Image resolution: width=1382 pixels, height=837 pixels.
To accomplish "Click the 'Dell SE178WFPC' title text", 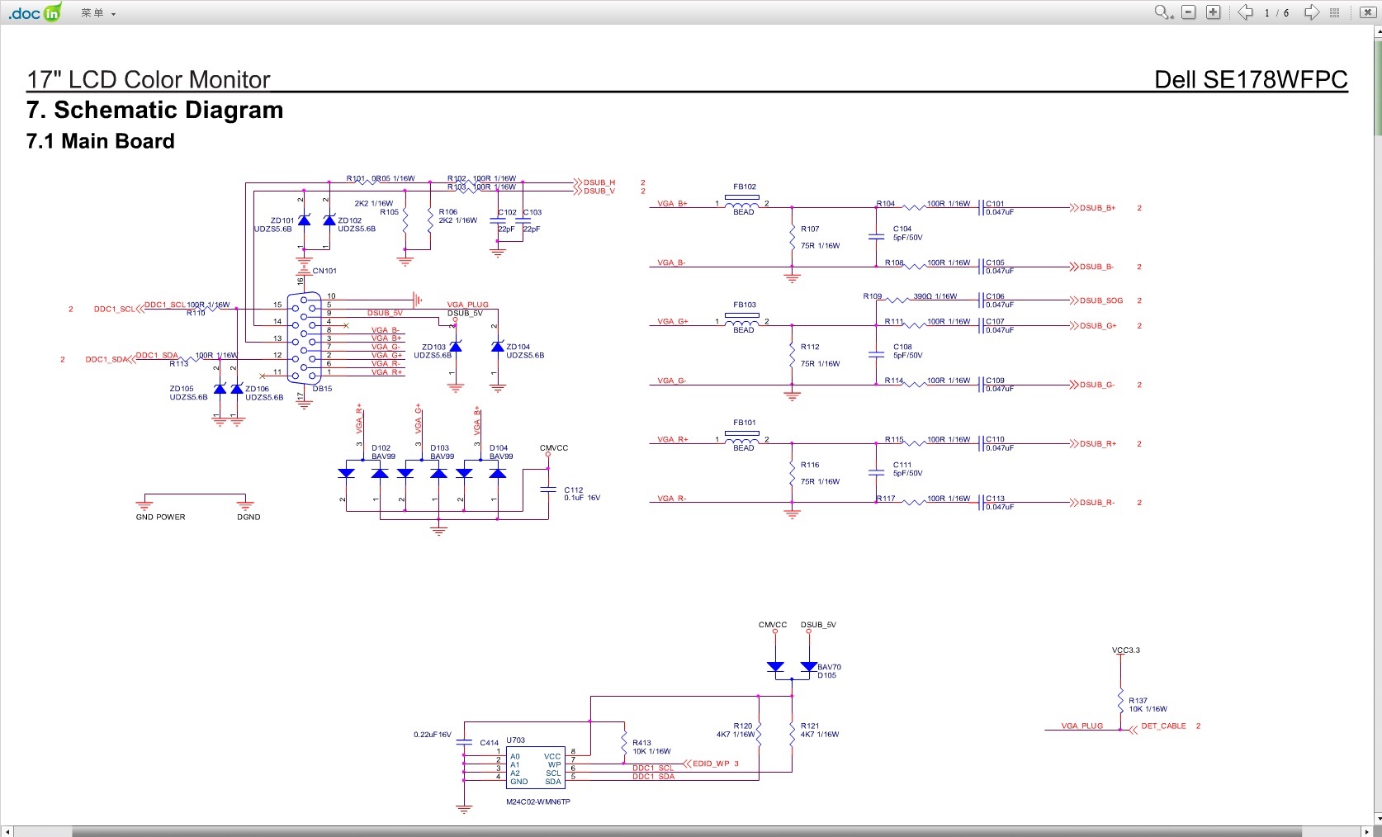I will (x=1251, y=79).
